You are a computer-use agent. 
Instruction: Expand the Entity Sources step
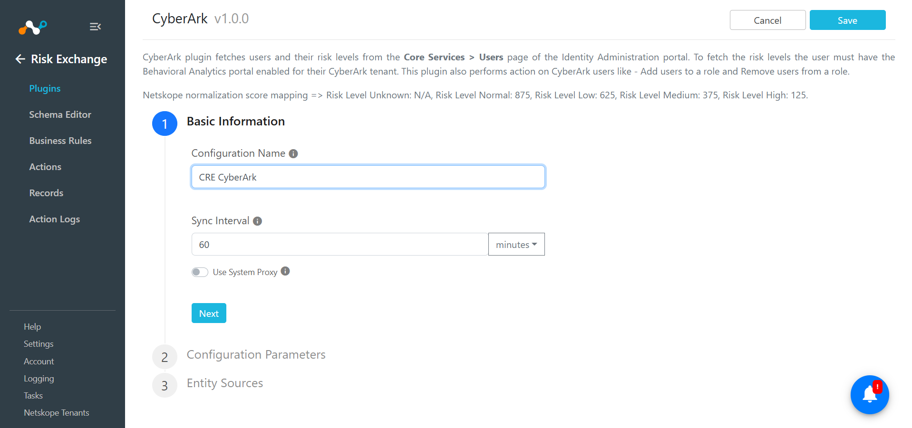coord(224,383)
